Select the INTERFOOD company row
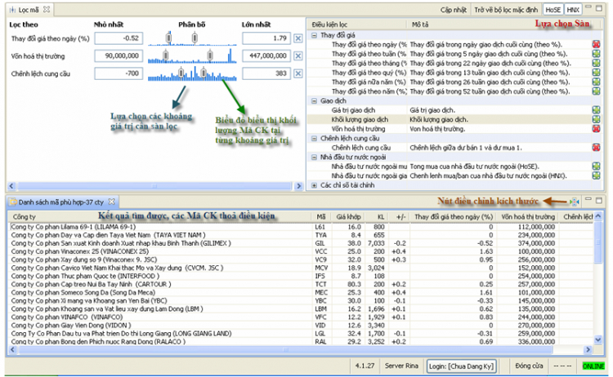Image resolution: width=613 pixels, height=377 pixels. tap(301, 276)
